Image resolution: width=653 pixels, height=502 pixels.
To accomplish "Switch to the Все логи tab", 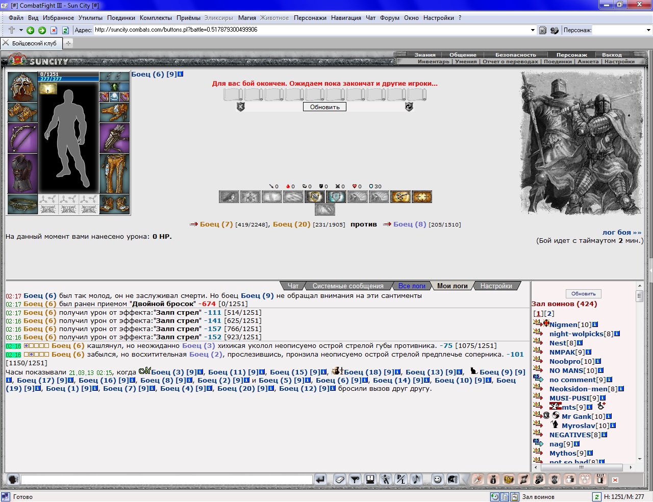I will [412, 286].
